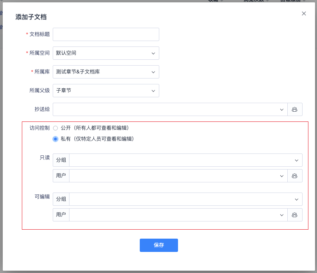Click the user picker icon beside 抄送给
Image resolution: width=317 pixels, height=273 pixels.
[295, 109]
